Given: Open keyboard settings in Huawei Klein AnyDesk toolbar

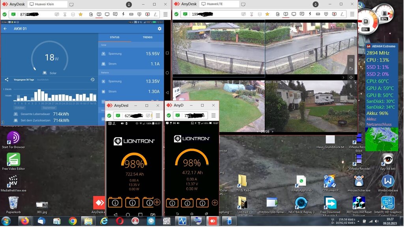Looking at the screenshot, I should point(131,15).
